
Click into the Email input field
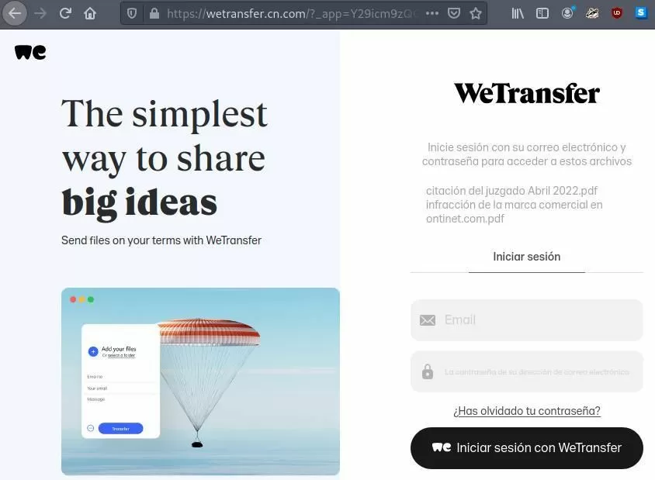[x=526, y=319]
